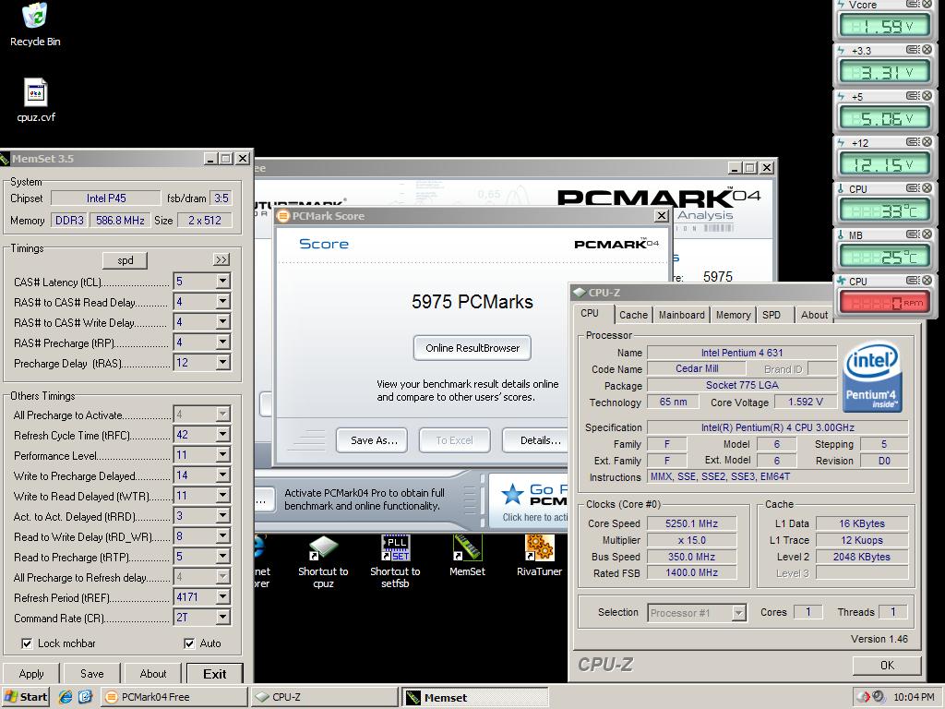Switch to the SPD tab in CPU-Z
The height and width of the screenshot is (709, 945).
(x=772, y=315)
